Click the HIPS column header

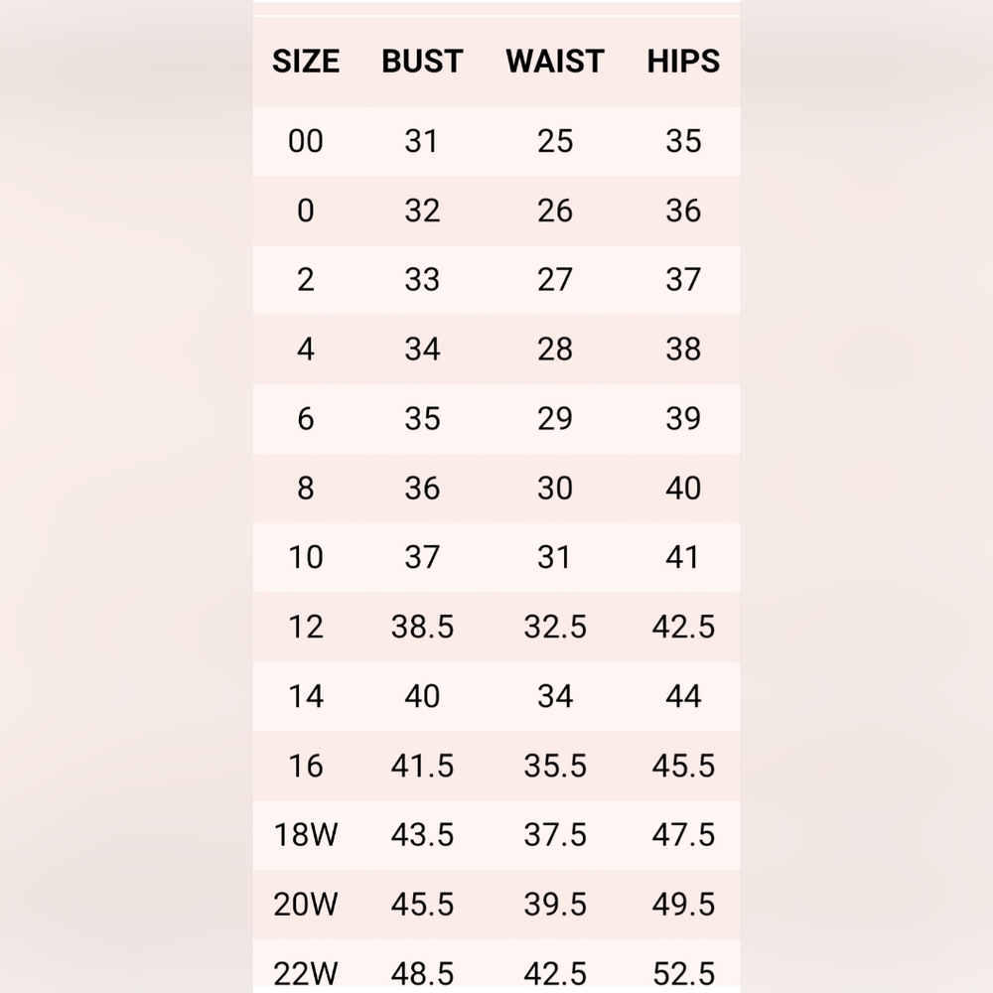(x=683, y=62)
